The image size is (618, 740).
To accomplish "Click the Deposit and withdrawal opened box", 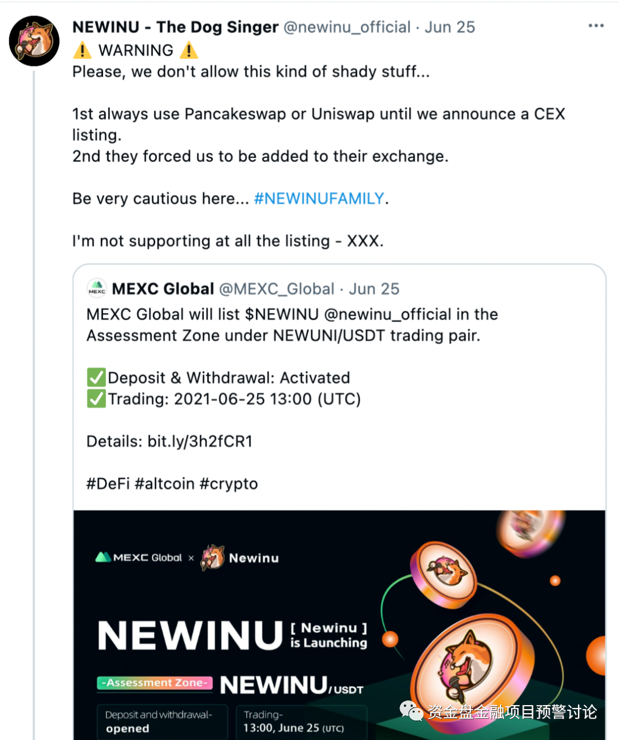I will (x=162, y=722).
